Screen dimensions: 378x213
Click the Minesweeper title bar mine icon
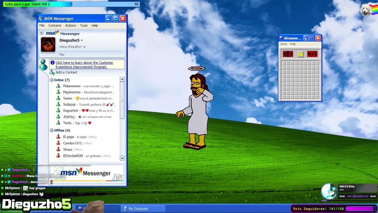tap(281, 38)
